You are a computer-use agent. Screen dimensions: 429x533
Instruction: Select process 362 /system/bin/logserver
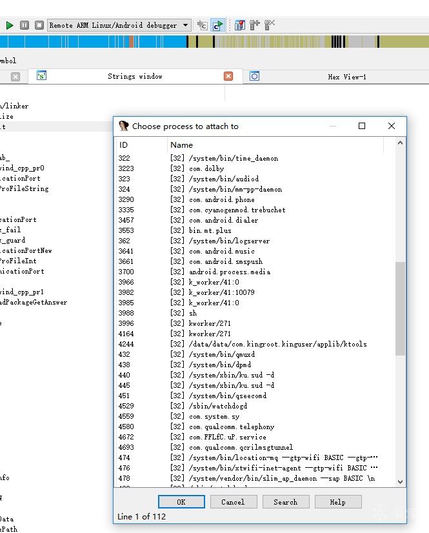[x=255, y=241]
